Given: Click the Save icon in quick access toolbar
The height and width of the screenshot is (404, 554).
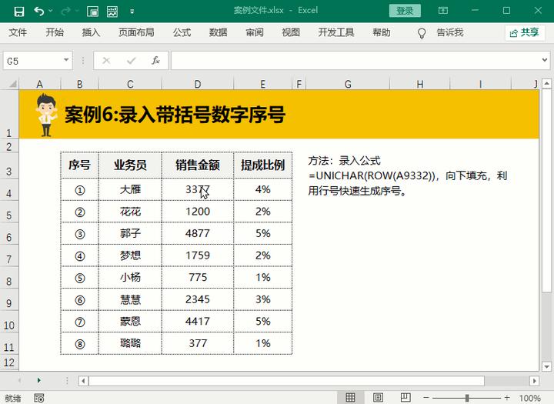Looking at the screenshot, I should tap(18, 12).
